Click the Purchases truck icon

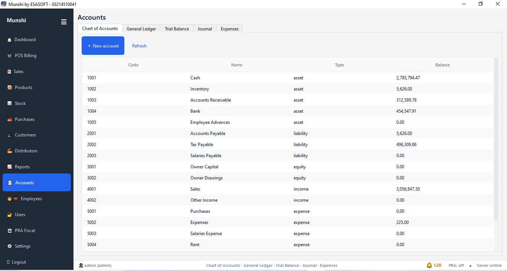(x=10, y=119)
